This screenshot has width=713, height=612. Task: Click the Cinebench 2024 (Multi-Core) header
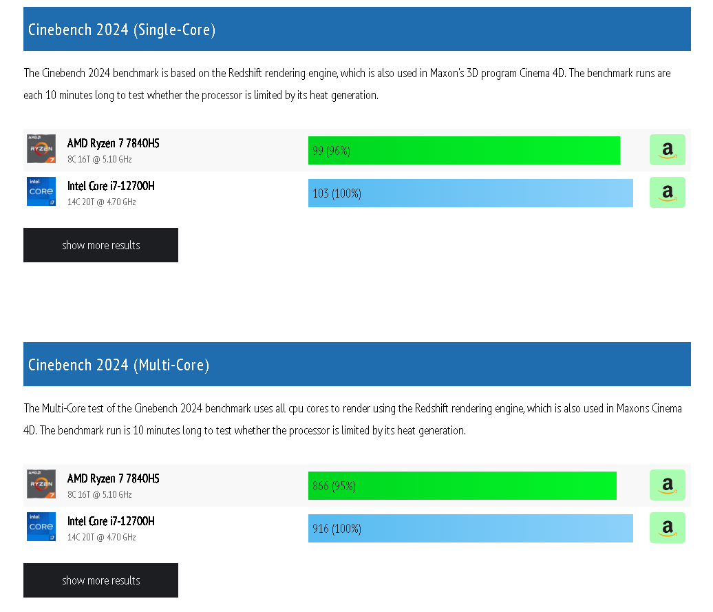pos(357,364)
